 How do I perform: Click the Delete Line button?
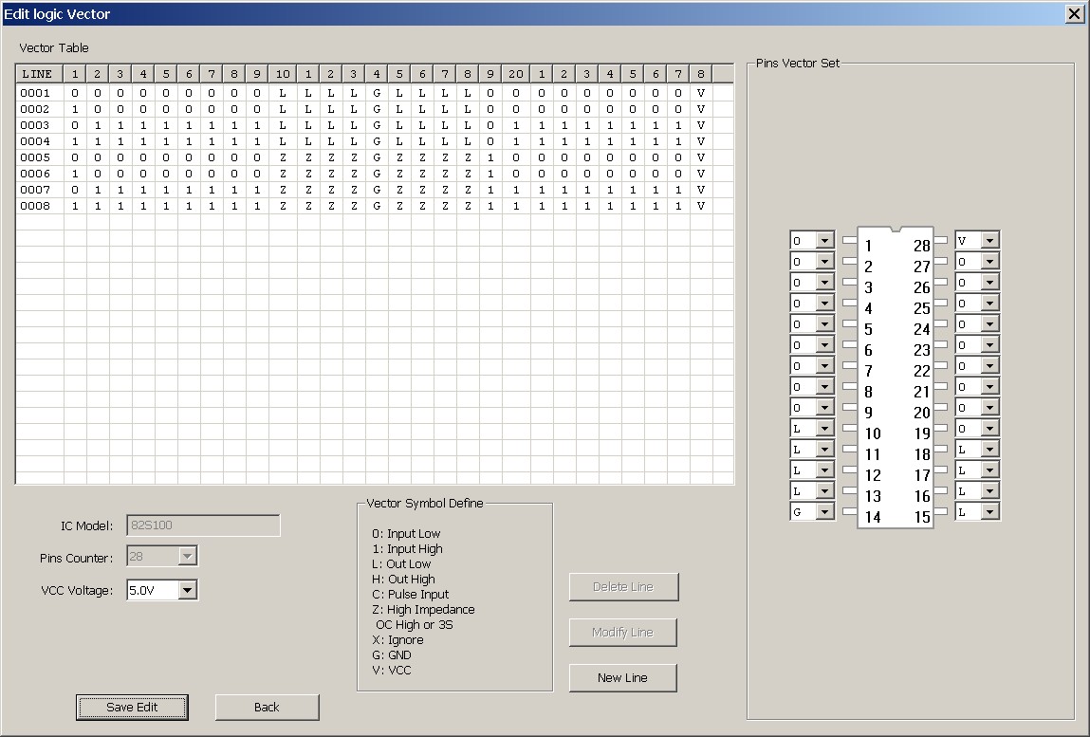[x=623, y=586]
